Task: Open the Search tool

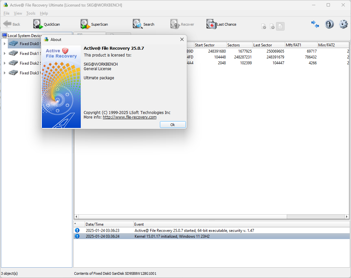Action: tap(143, 24)
